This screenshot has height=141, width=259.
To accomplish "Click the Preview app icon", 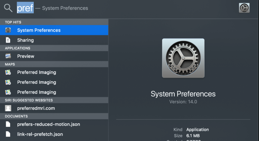I will click(8, 56).
